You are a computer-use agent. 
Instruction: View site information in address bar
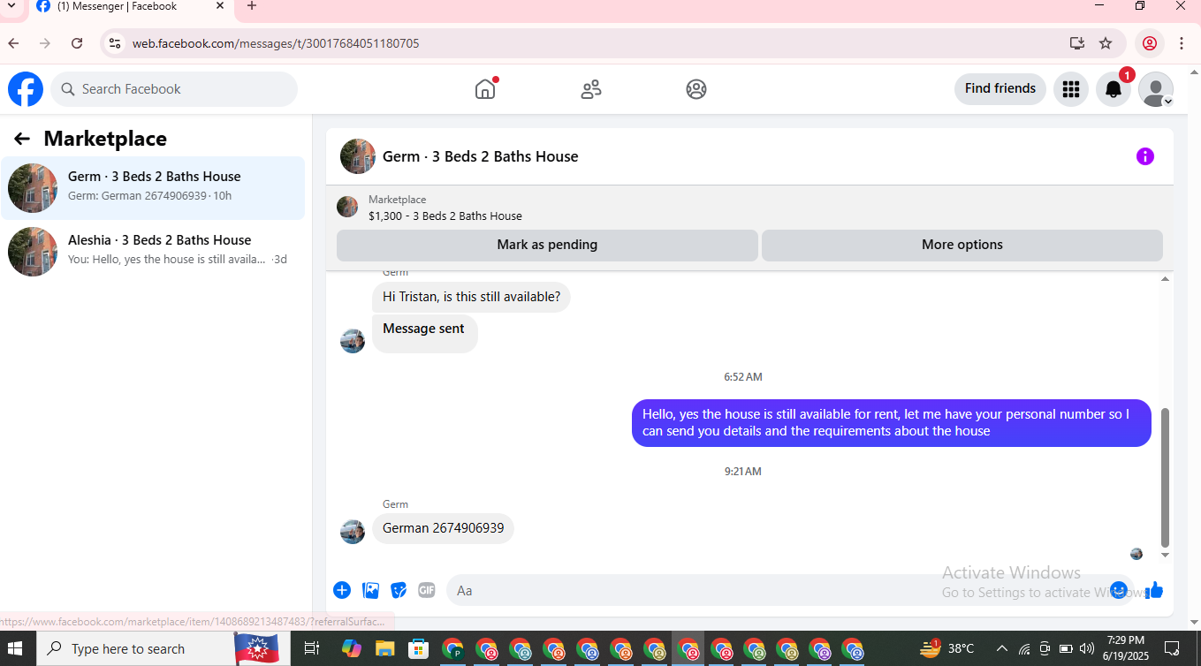[114, 43]
